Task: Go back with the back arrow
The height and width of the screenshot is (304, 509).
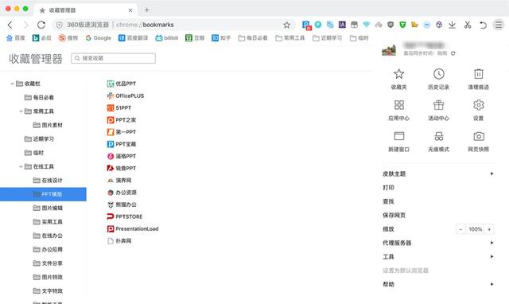Action: coord(10,25)
